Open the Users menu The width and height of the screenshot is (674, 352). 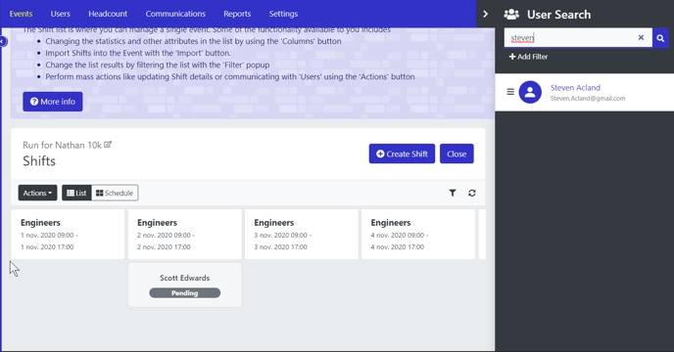[x=60, y=14]
